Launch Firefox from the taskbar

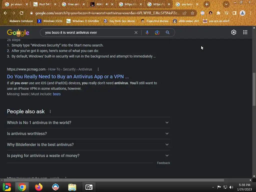39,187
